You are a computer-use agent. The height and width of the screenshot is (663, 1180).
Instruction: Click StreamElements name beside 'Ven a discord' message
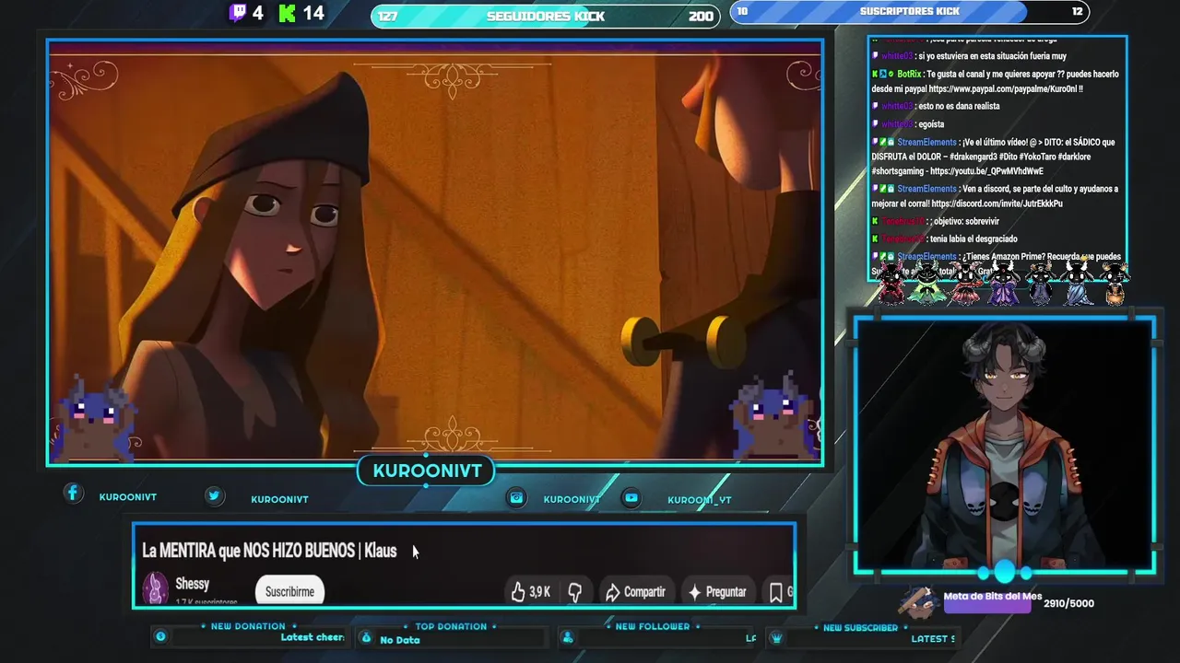tap(926, 189)
